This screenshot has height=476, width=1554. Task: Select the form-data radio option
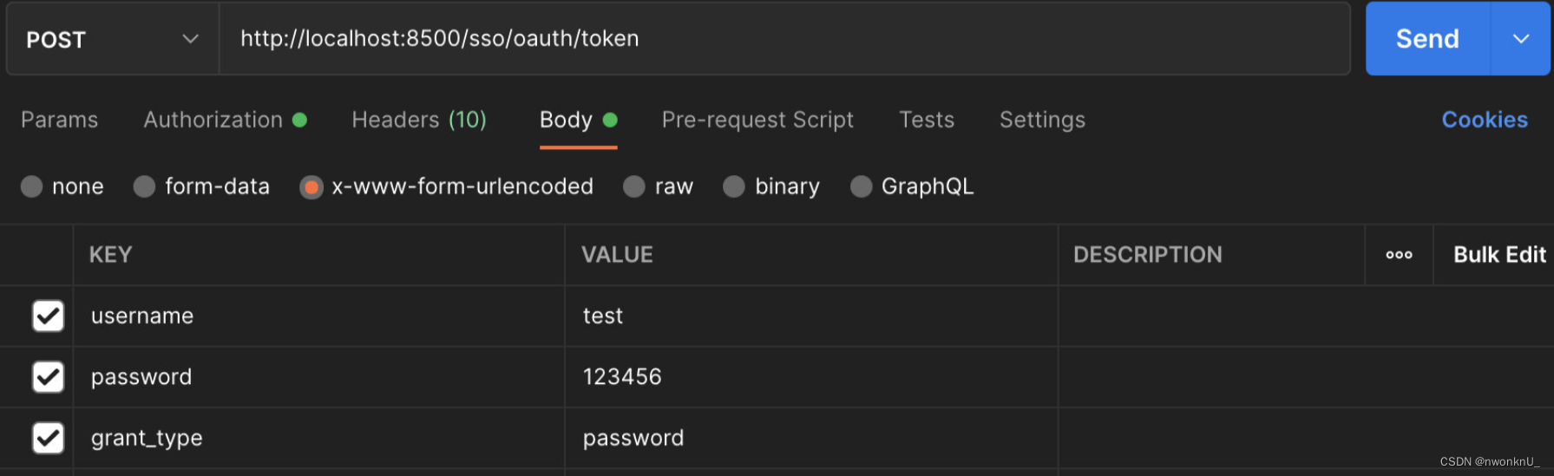coord(144,186)
